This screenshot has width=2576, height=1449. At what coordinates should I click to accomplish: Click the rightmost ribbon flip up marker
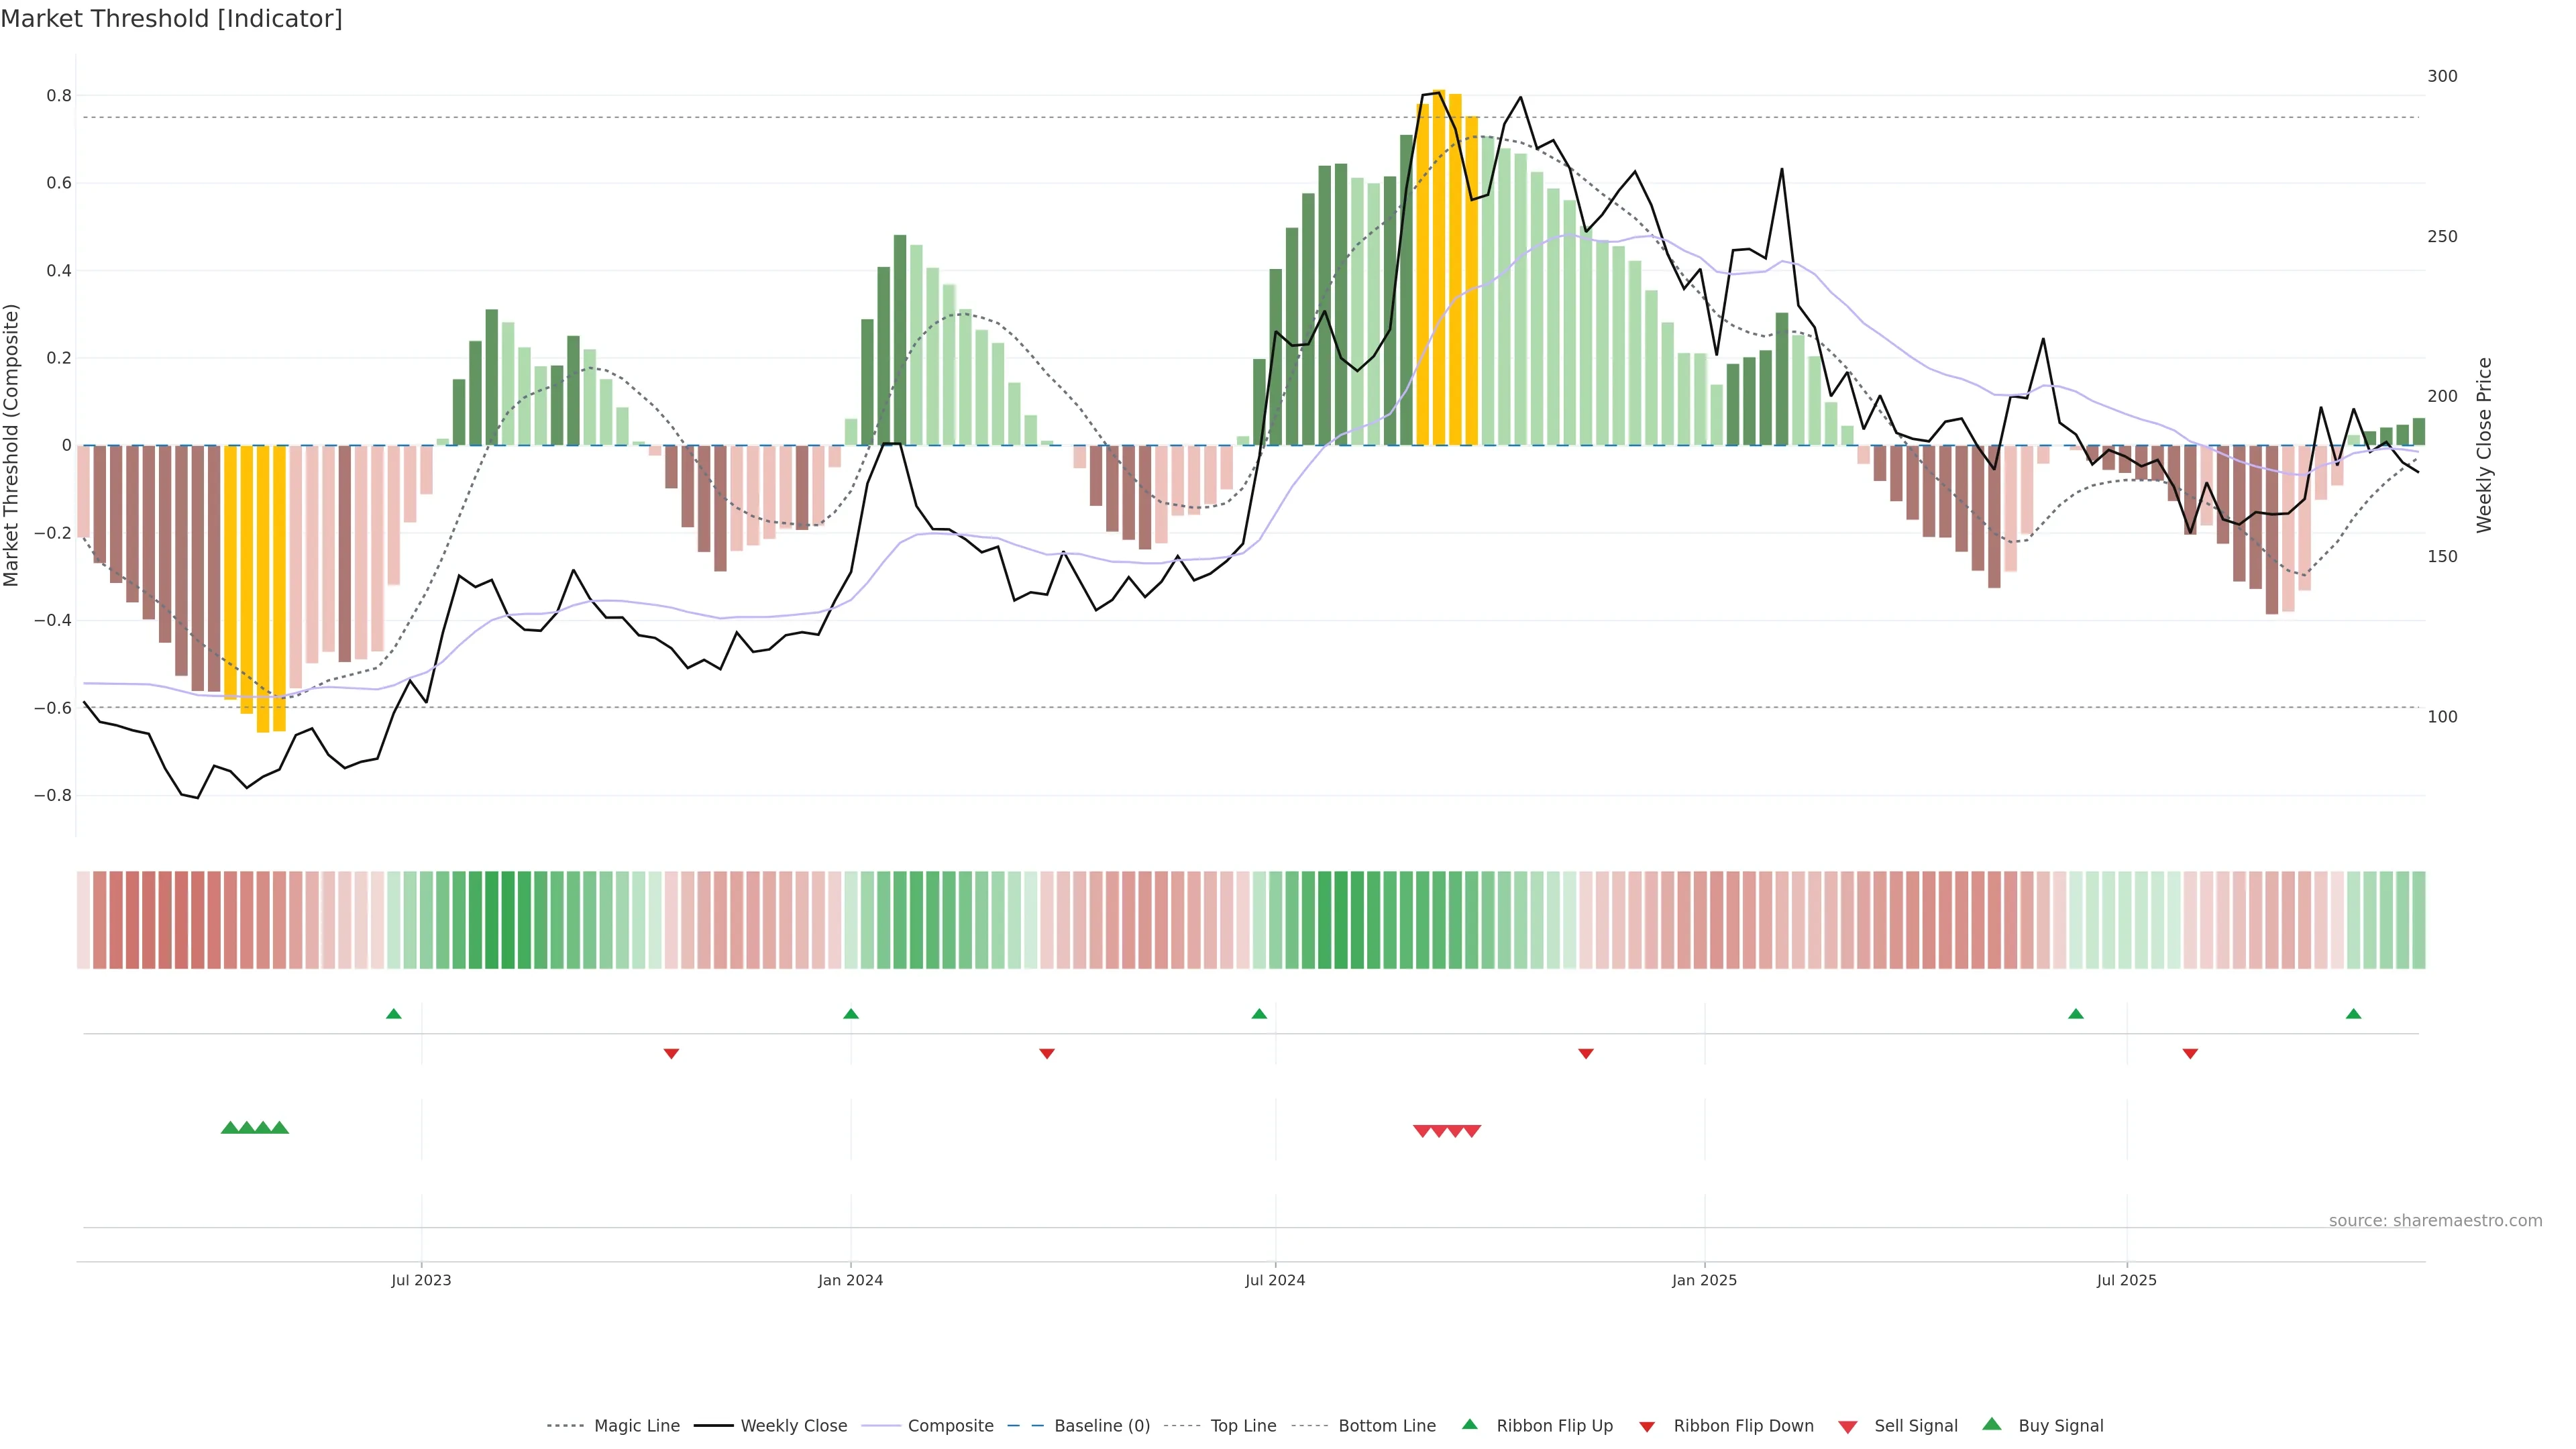point(2353,1014)
